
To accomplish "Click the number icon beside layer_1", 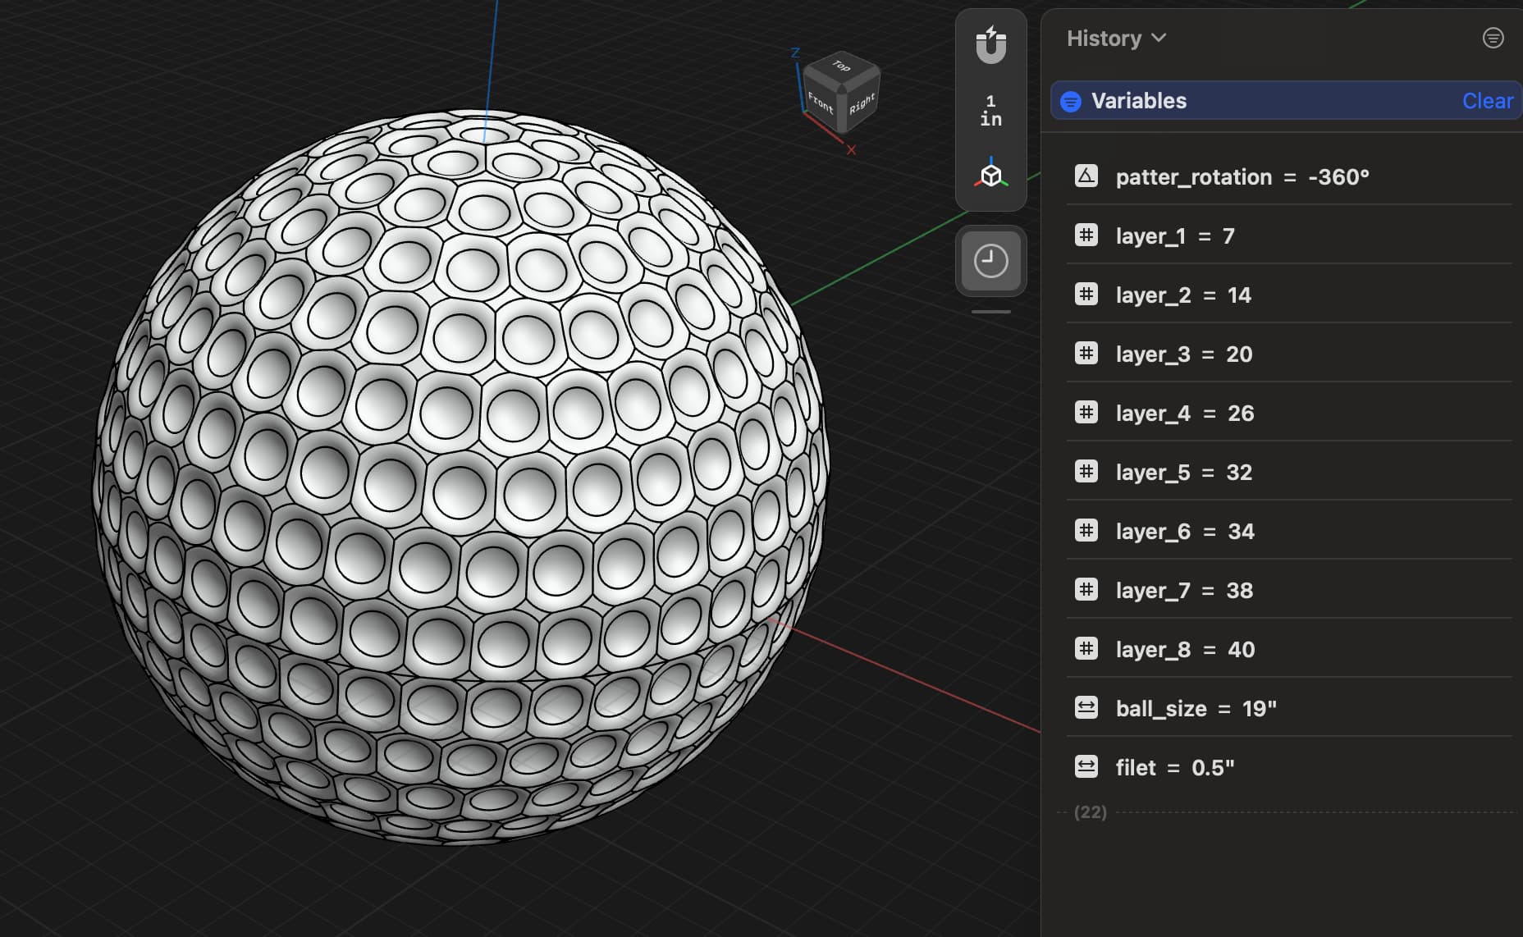I will click(1086, 235).
